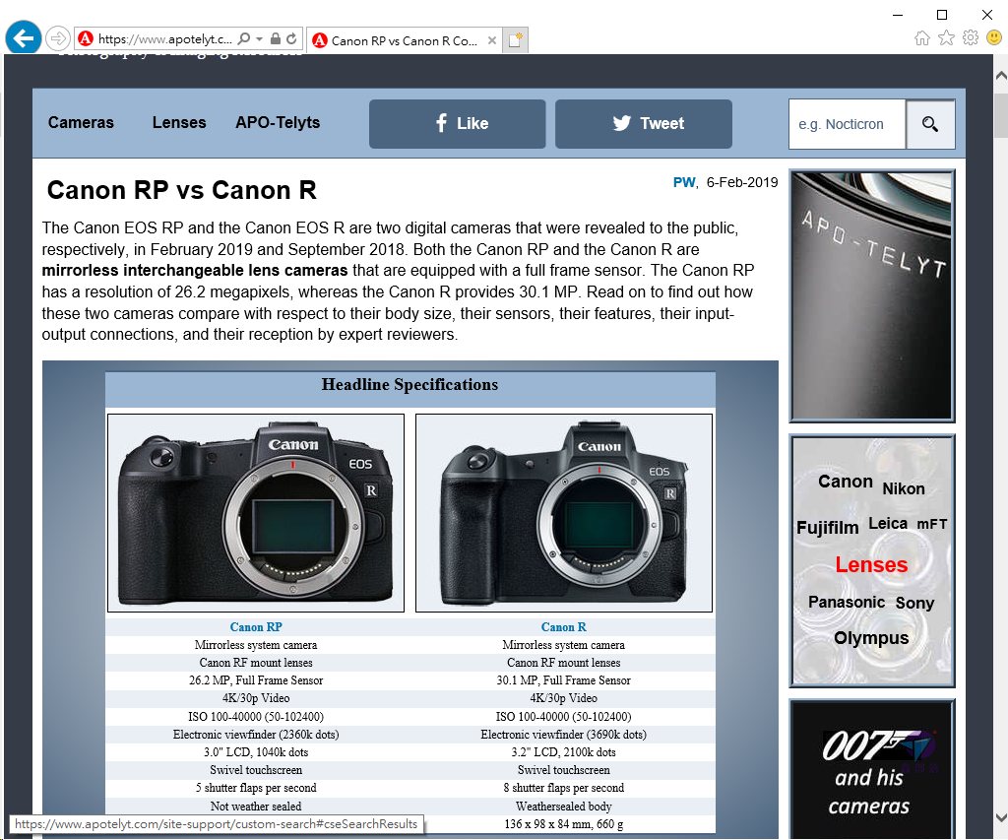Click the Canon RP camera image
The width and height of the screenshot is (1008, 840).
tap(256, 513)
